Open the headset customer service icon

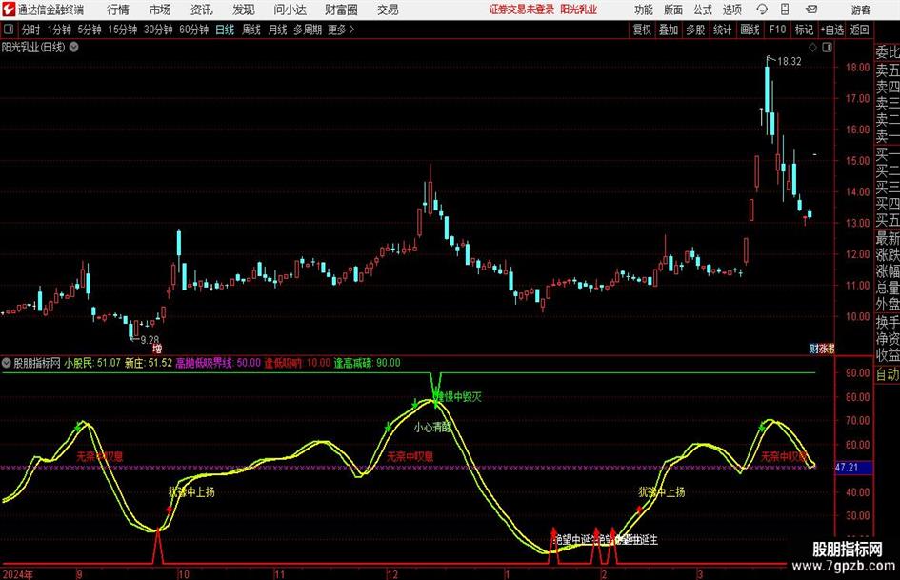click(x=762, y=10)
